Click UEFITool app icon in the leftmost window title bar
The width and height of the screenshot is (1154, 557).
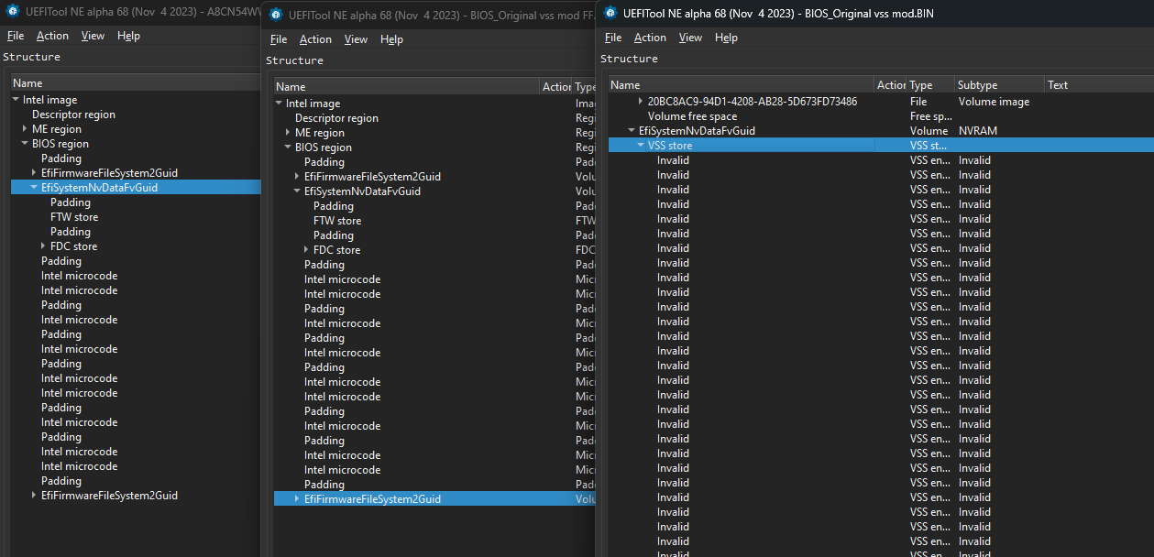point(13,11)
